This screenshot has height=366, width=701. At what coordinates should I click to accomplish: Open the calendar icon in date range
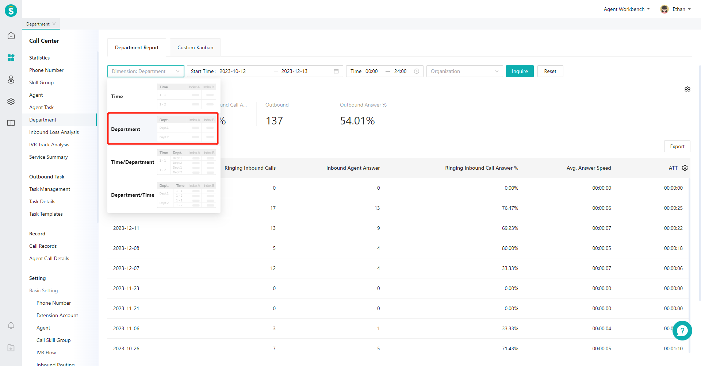[x=336, y=71]
